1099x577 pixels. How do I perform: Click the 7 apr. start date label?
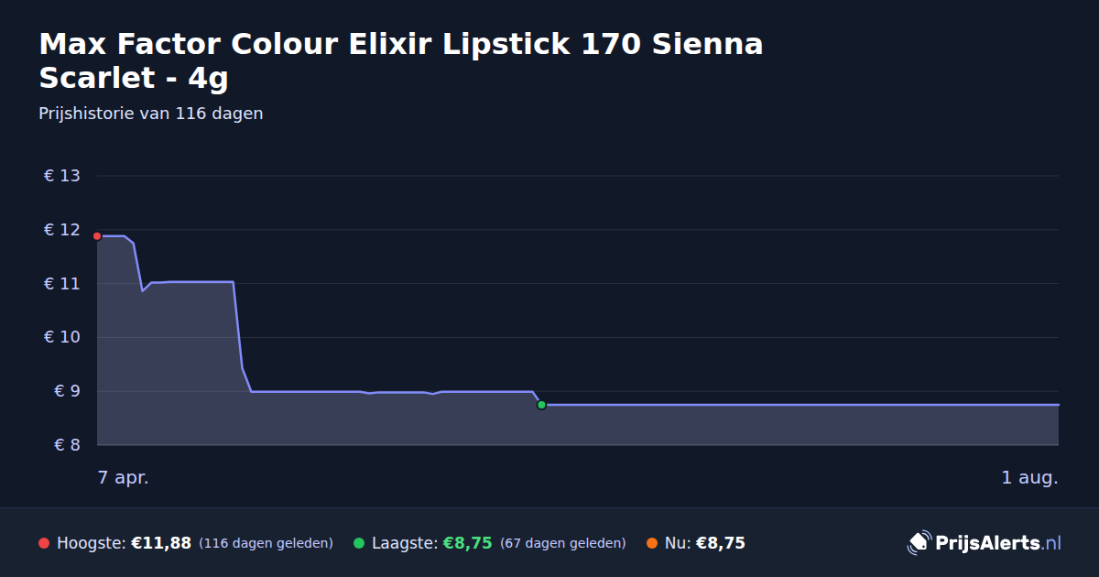point(124,477)
